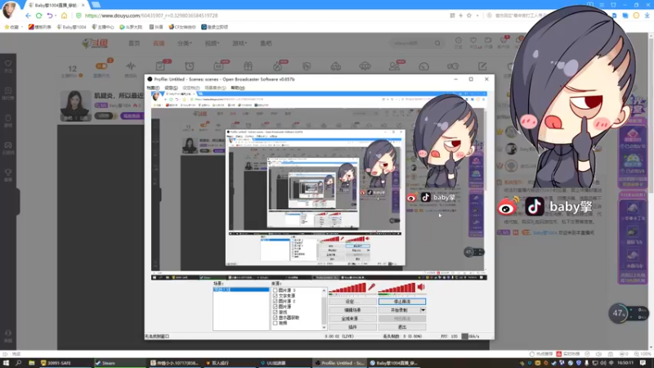Open taskbar search magnifier
Image resolution: width=654 pixels, height=368 pixels.
[x=19, y=363]
